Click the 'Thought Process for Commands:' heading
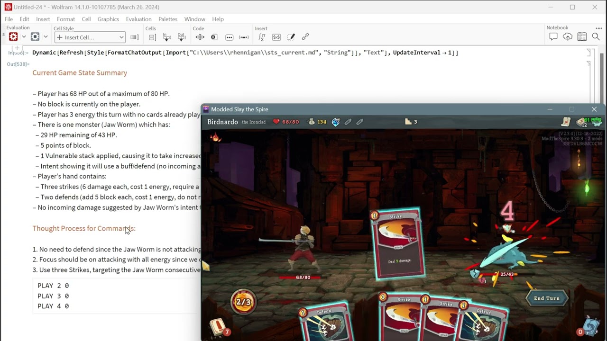 tap(84, 228)
